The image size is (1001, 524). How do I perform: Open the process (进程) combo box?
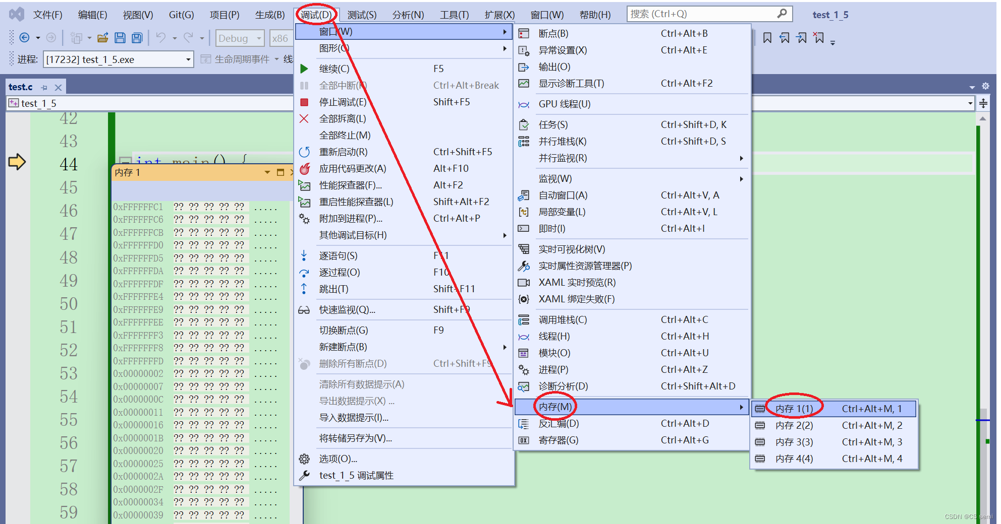tap(118, 59)
